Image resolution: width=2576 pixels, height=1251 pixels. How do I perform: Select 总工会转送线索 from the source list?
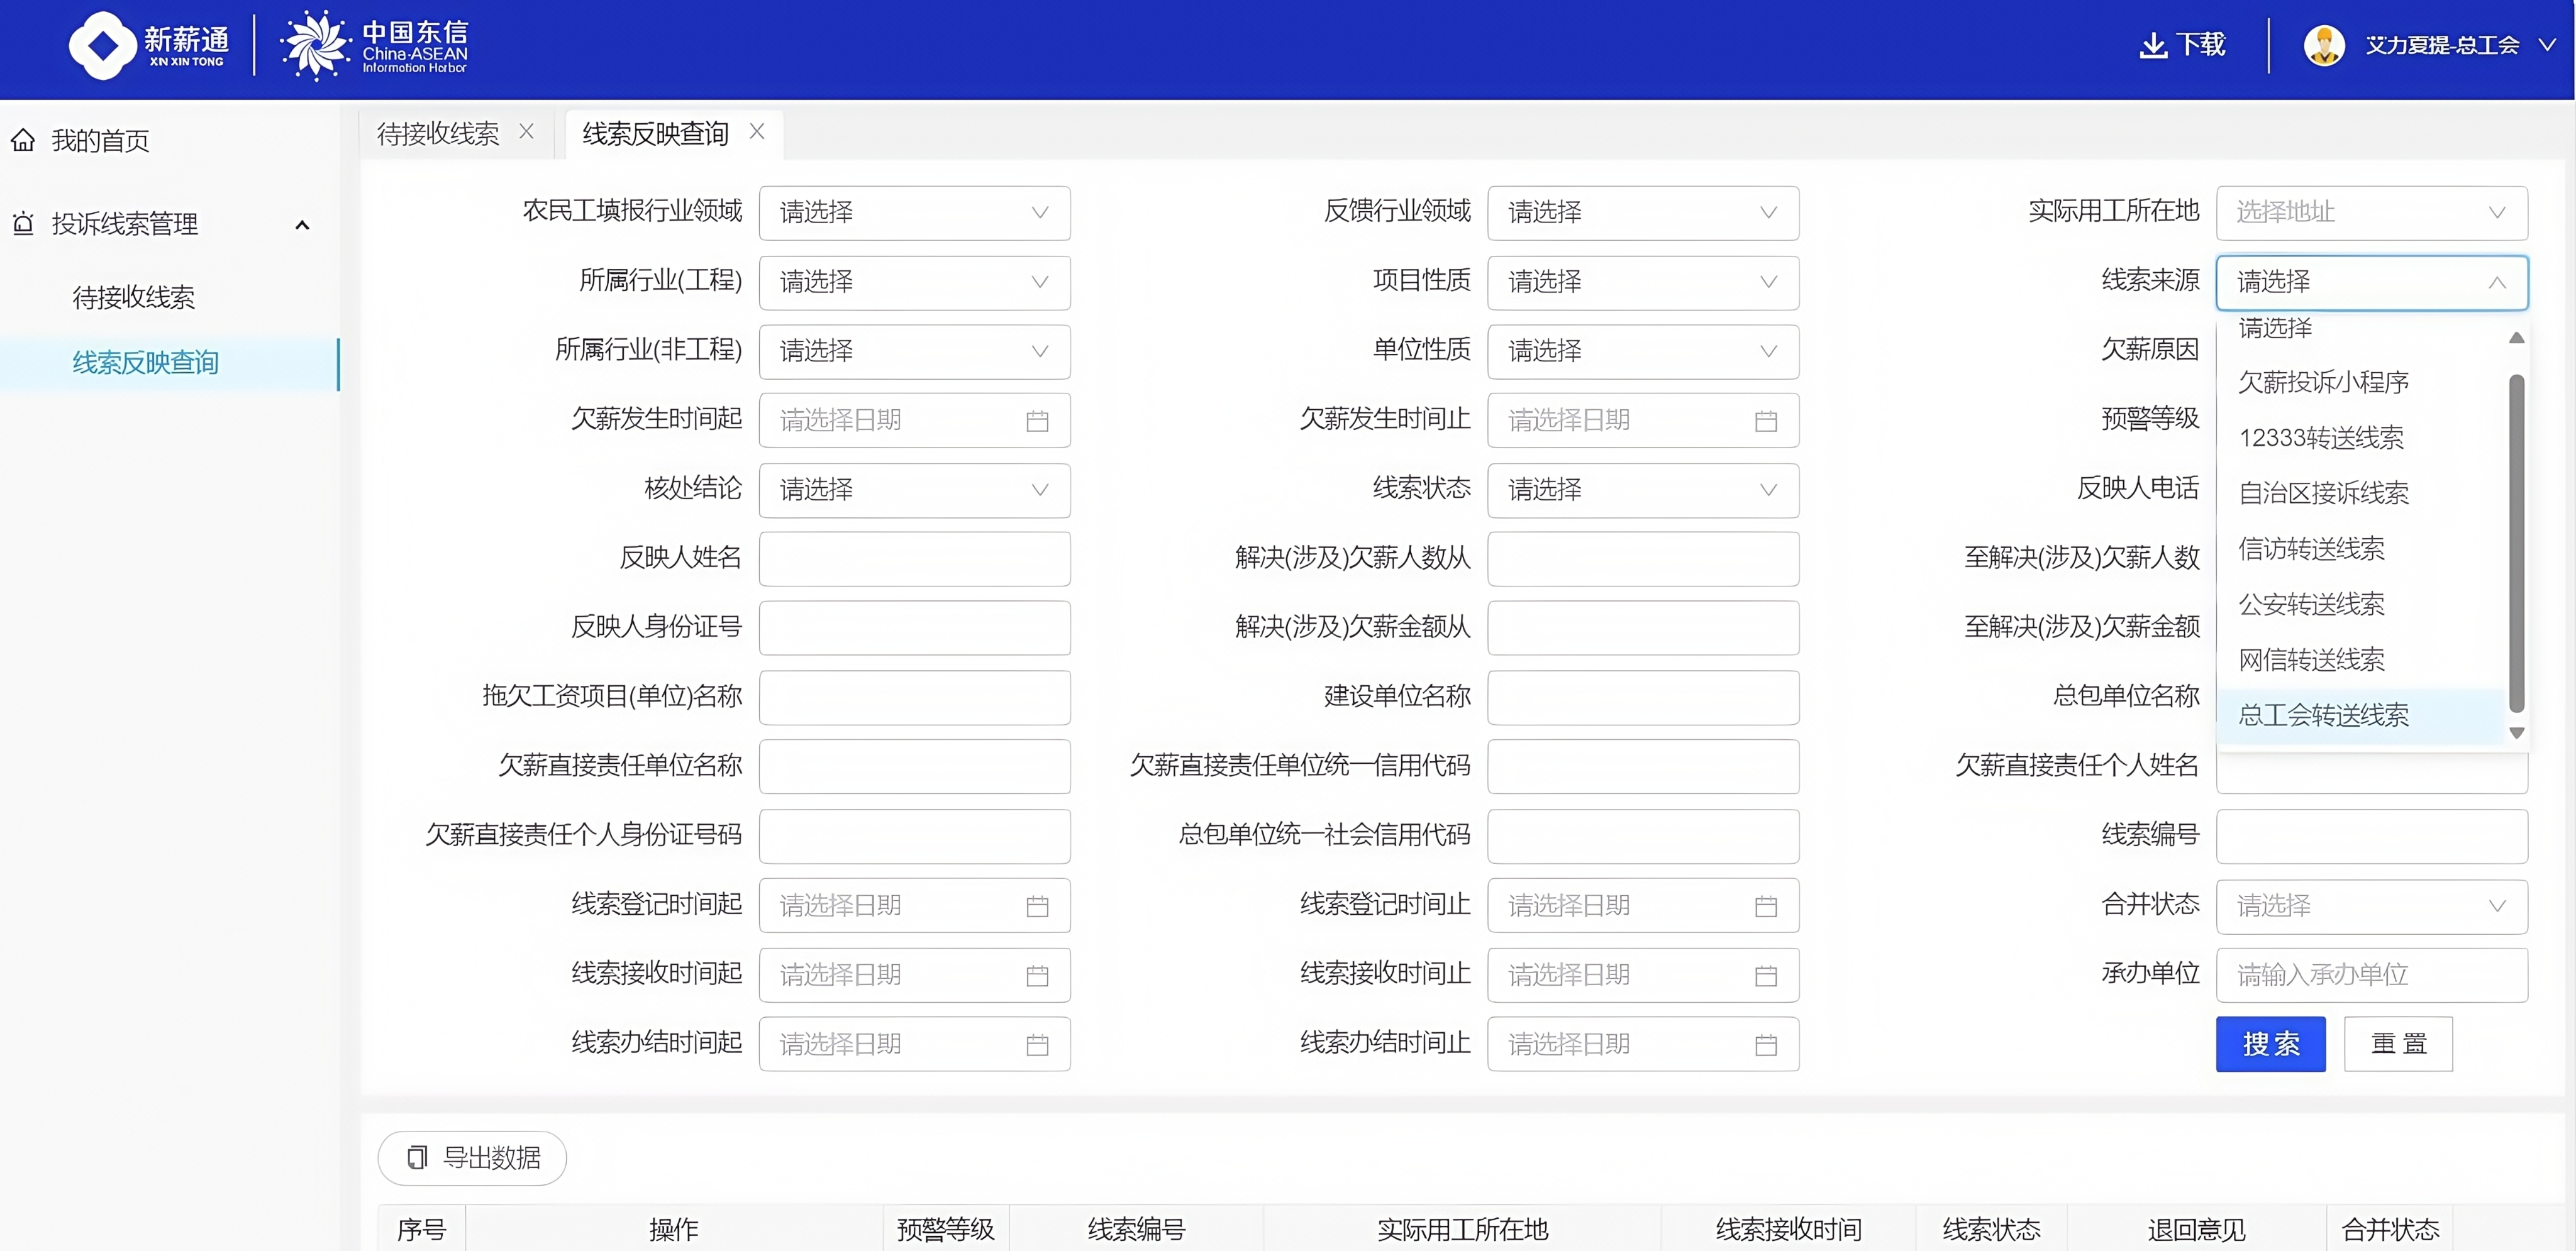[x=2323, y=715]
